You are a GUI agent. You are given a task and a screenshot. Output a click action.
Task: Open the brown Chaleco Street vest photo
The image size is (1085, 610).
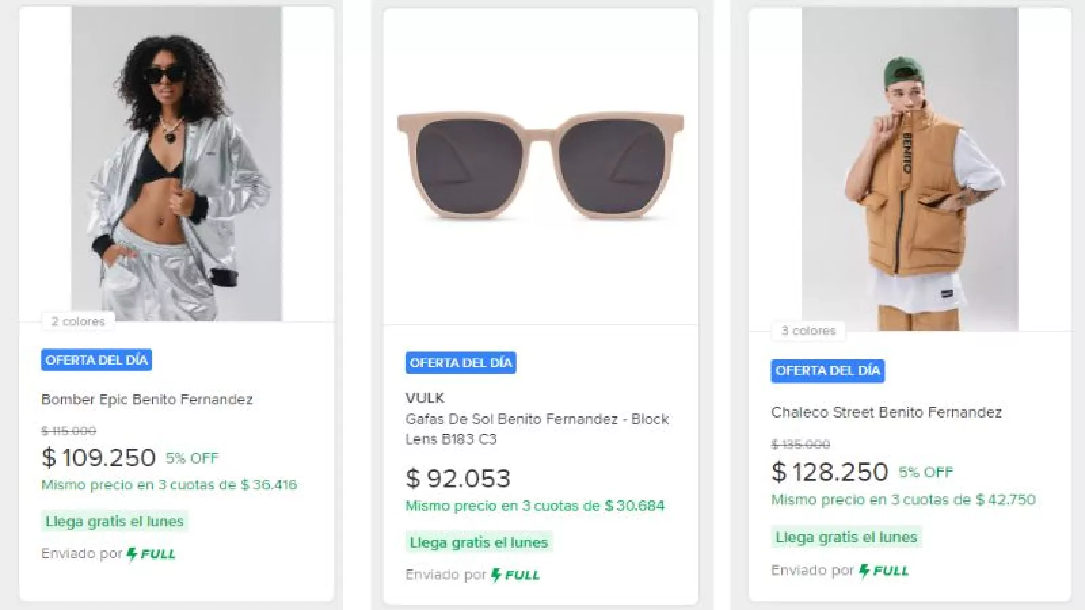click(x=909, y=169)
